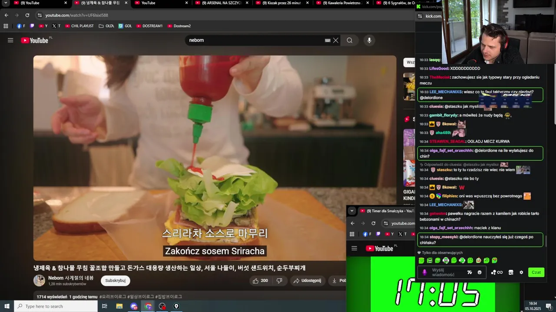Click the purple microphone in chat box
The height and width of the screenshot is (312, 556).
(425, 272)
